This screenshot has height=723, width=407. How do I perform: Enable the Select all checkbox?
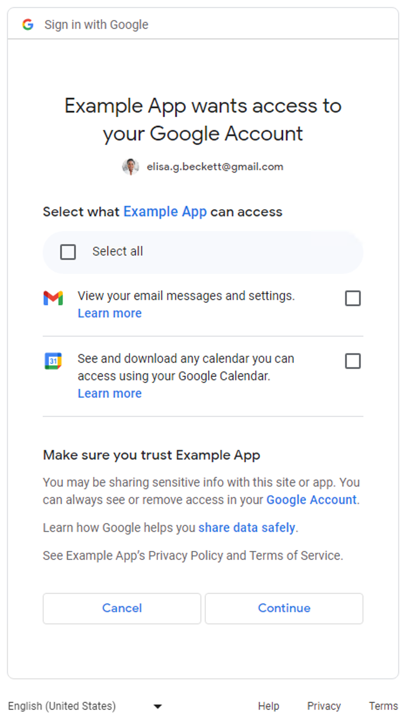click(x=68, y=252)
